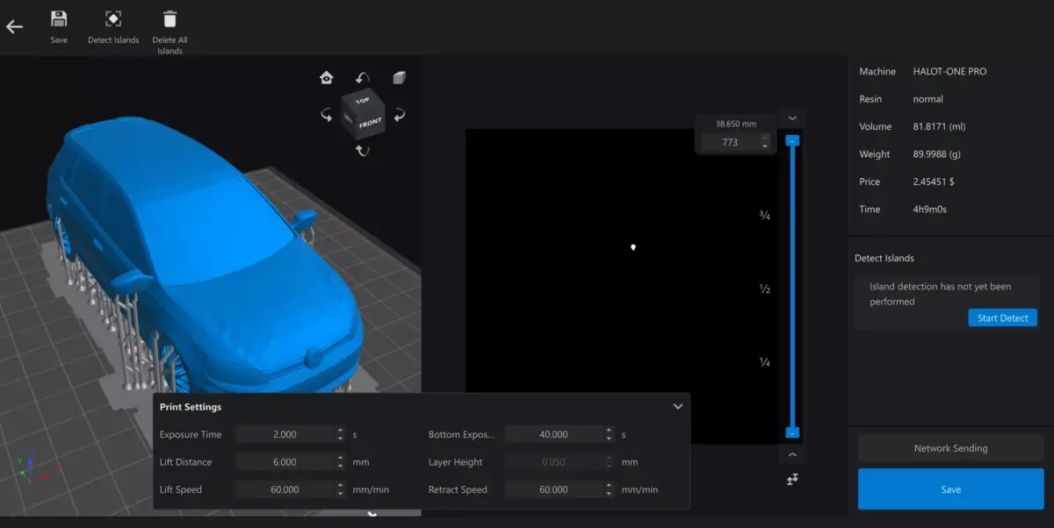Click the Exposure Time input field
This screenshot has width=1054, height=528.
click(285, 434)
